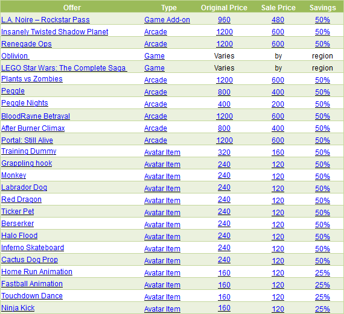Viewport: 344px width, 314px height.
Task: Select LEGO Star Wars: The Complete Saga
Action: (x=64, y=68)
